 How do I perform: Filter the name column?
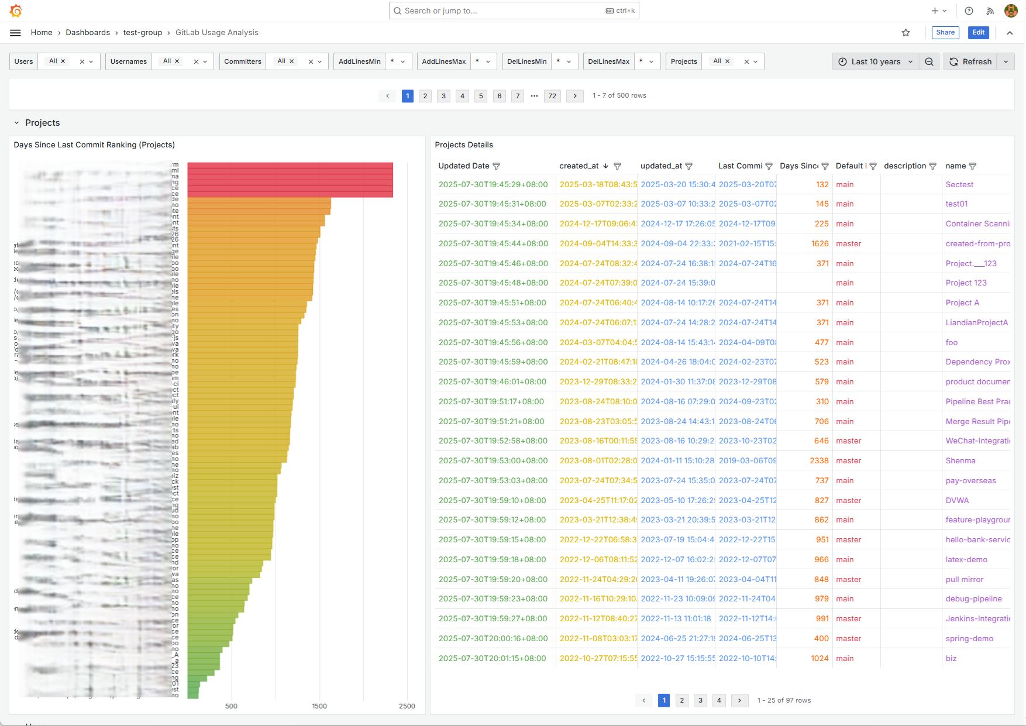pyautogui.click(x=972, y=166)
